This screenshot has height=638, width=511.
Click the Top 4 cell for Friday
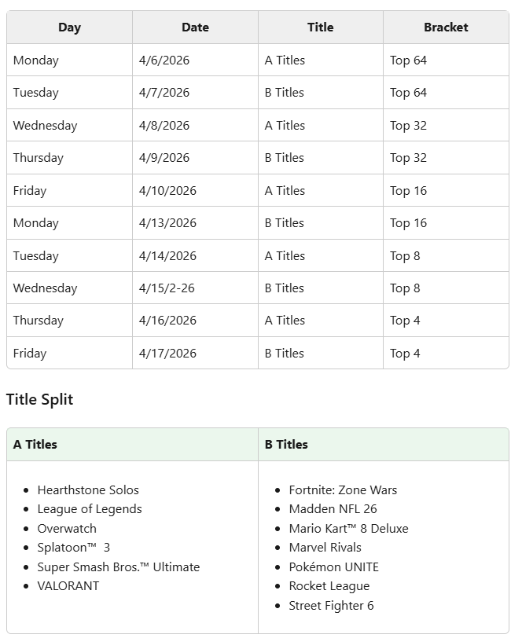pyautogui.click(x=405, y=354)
